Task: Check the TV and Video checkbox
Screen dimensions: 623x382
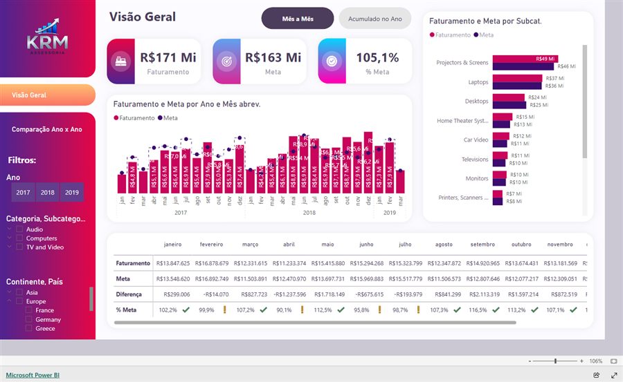Action: tap(19, 247)
